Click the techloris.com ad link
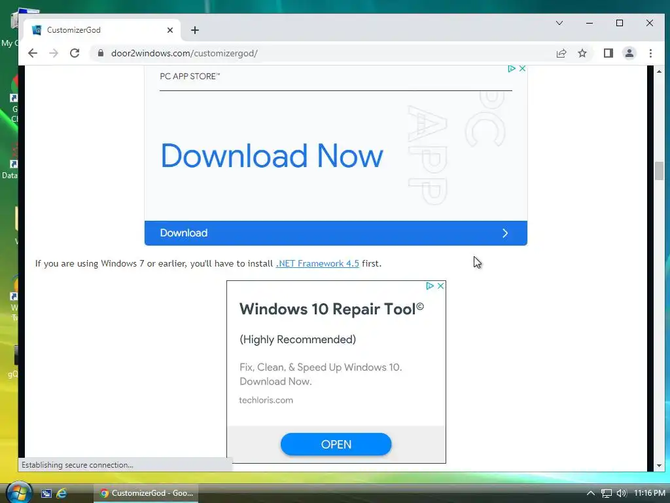The image size is (670, 503). pos(266,400)
